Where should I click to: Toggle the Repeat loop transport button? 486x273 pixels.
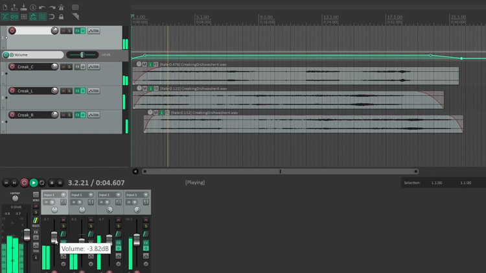42,183
